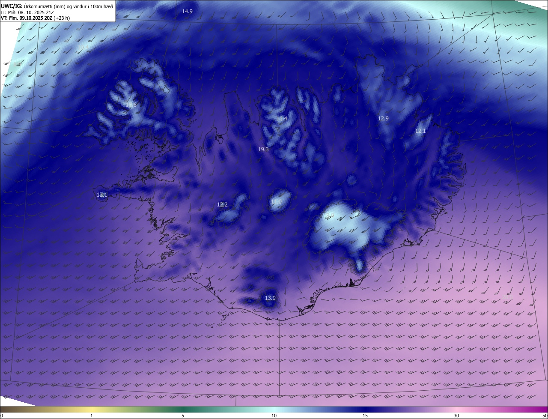
Task: Click the 14.9 value north of Iceland
Action: [187, 12]
